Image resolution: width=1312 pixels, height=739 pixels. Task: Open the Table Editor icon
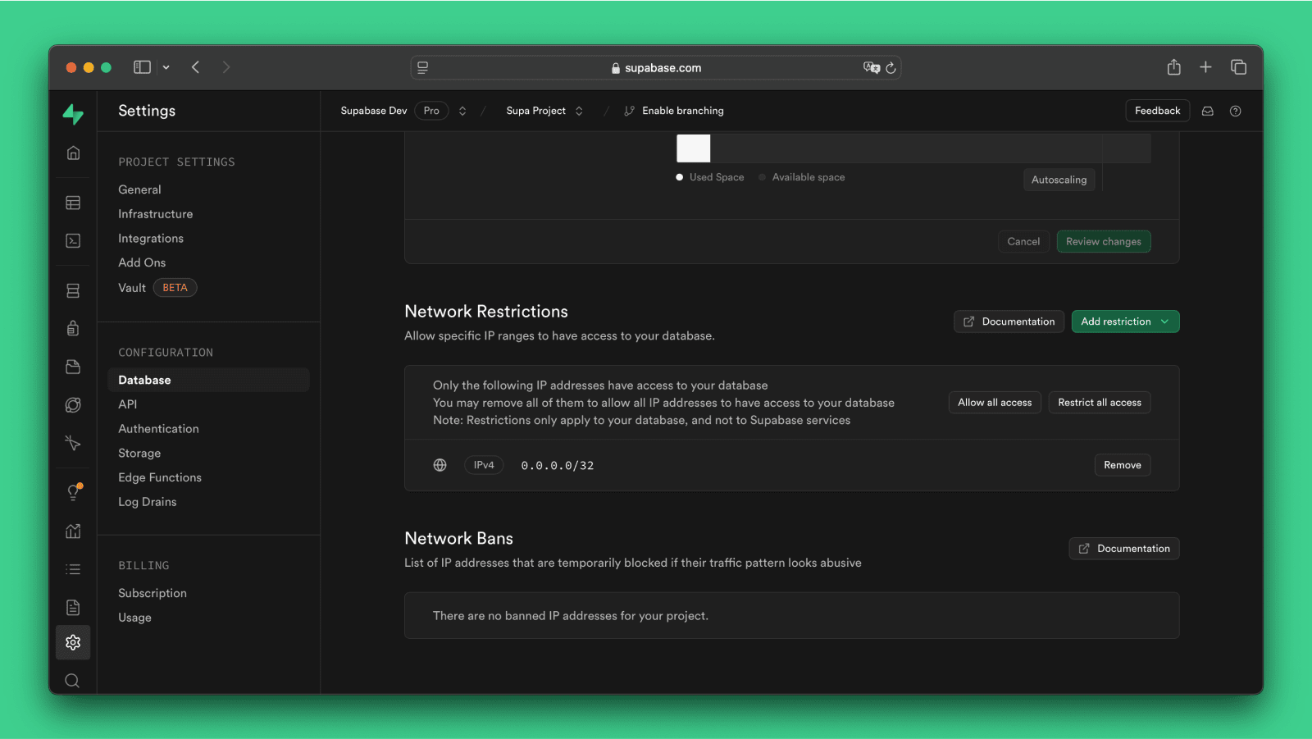(x=73, y=203)
